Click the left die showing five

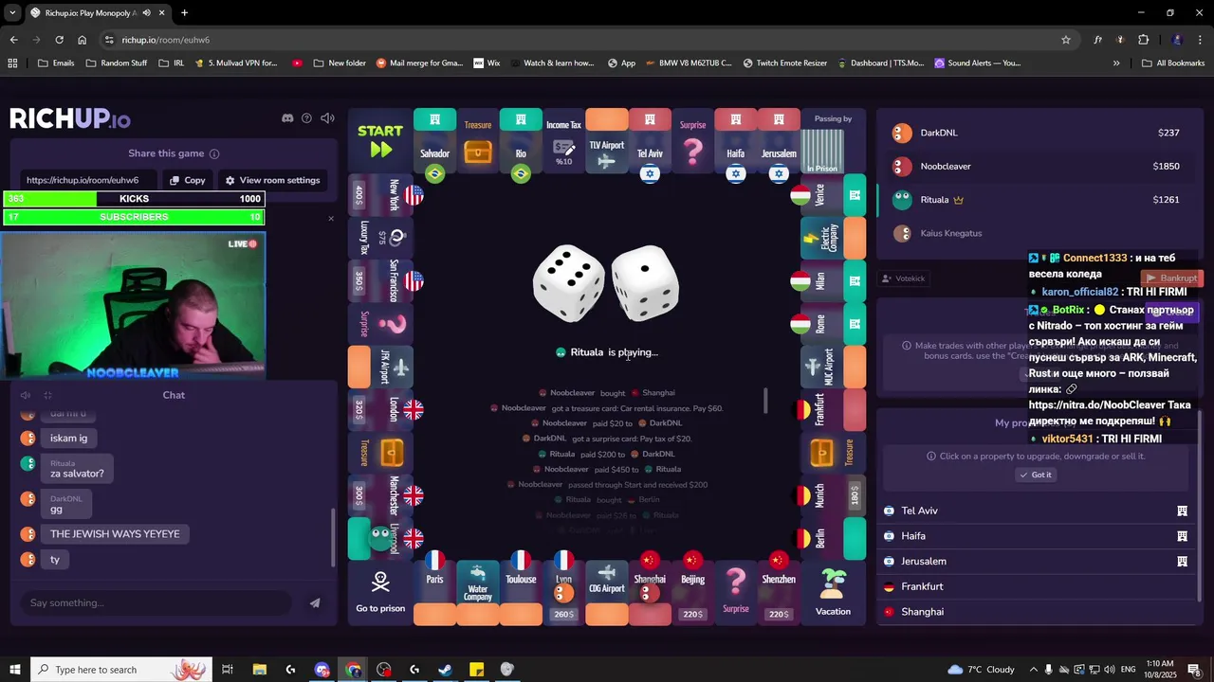568,283
